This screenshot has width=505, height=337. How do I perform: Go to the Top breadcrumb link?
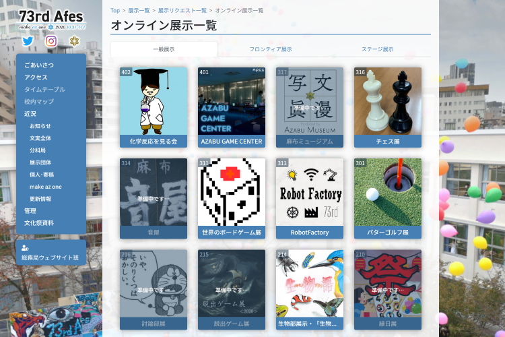click(115, 10)
